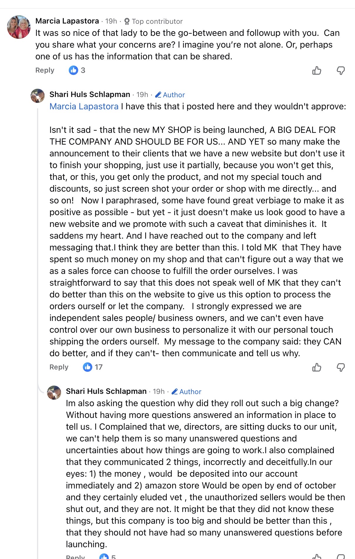355x559 pixels.
Task: Open Shari's avatar on the nested reply
Action: point(54,393)
